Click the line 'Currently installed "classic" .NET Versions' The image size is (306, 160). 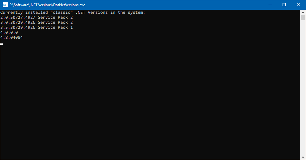click(73, 12)
